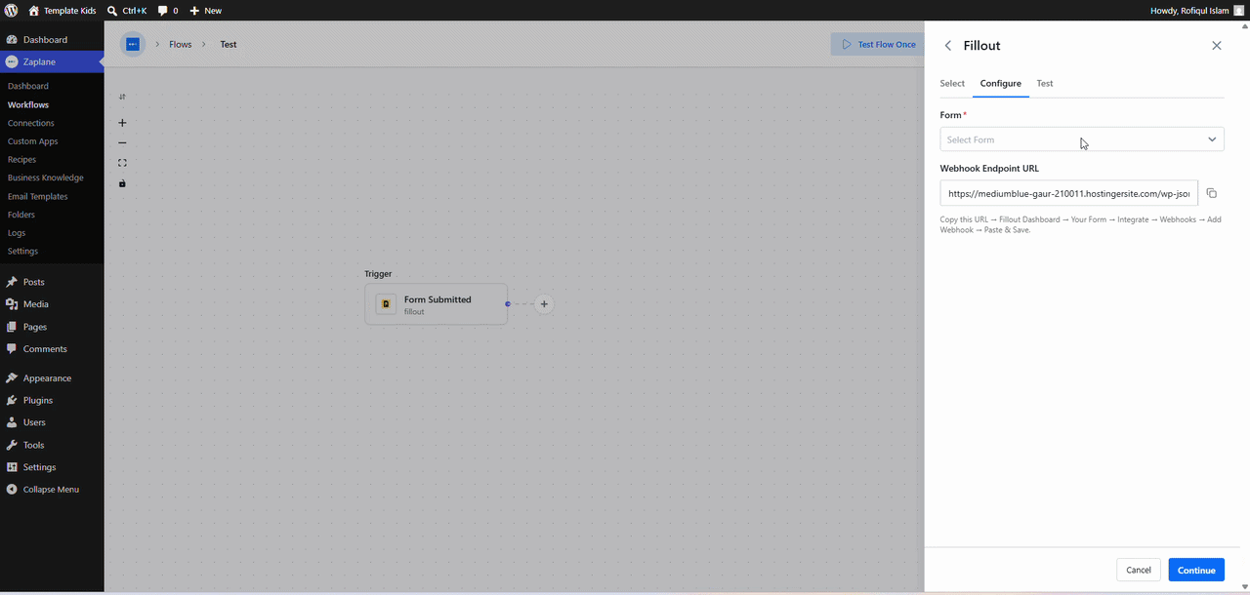Toggle the canvas lock icon
This screenshot has width=1250, height=595.
click(x=122, y=183)
